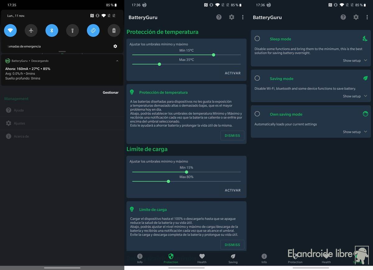Tap the Ajustes gear icon in Management list
Image resolution: width=373 pixels, height=270 pixels.
point(9,123)
